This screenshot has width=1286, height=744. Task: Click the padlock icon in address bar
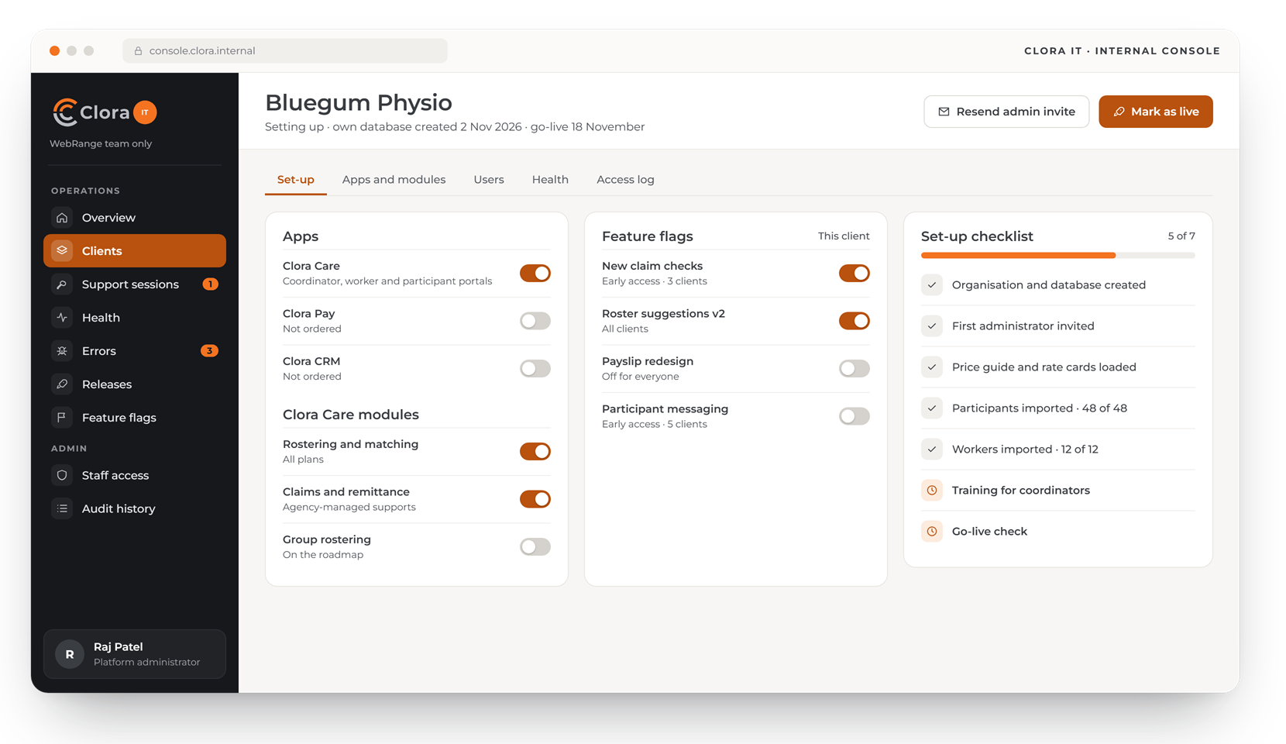[x=138, y=51]
